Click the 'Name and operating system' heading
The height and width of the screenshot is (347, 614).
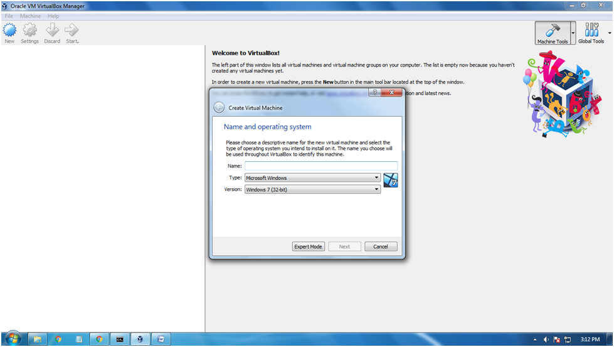tap(267, 127)
